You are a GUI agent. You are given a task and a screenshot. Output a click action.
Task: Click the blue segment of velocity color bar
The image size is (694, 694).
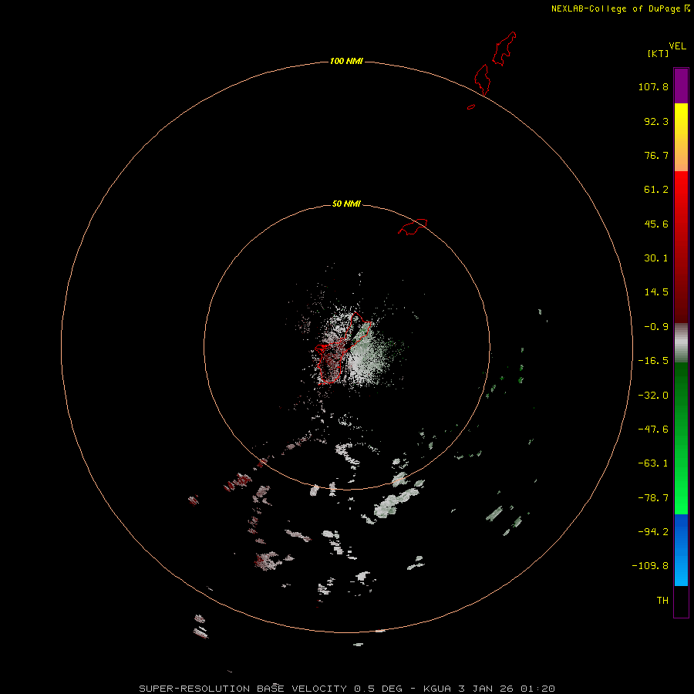point(681,550)
